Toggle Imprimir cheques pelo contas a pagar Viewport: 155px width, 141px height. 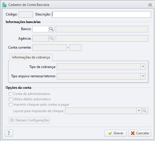(x=11, y=104)
